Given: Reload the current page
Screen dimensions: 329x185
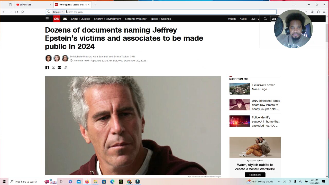Looking at the screenshot, I should [17, 12].
